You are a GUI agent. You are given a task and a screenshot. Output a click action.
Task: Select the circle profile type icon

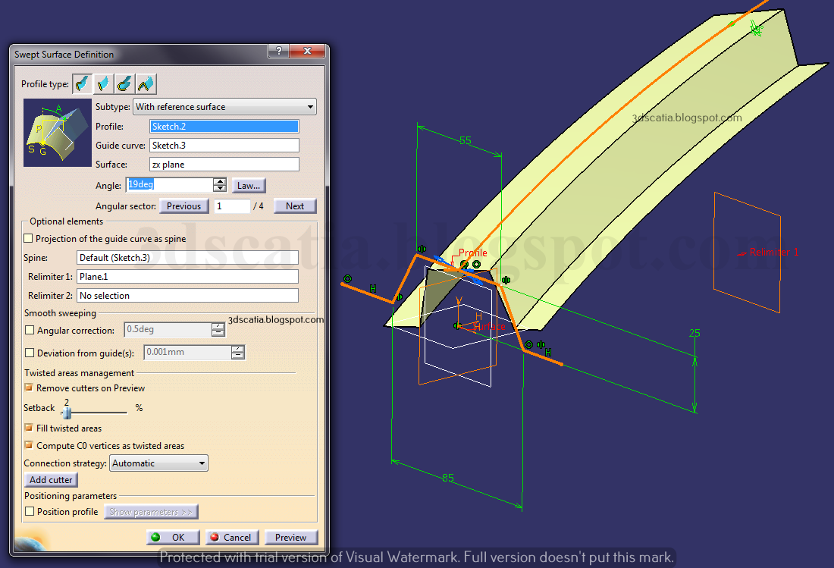124,83
